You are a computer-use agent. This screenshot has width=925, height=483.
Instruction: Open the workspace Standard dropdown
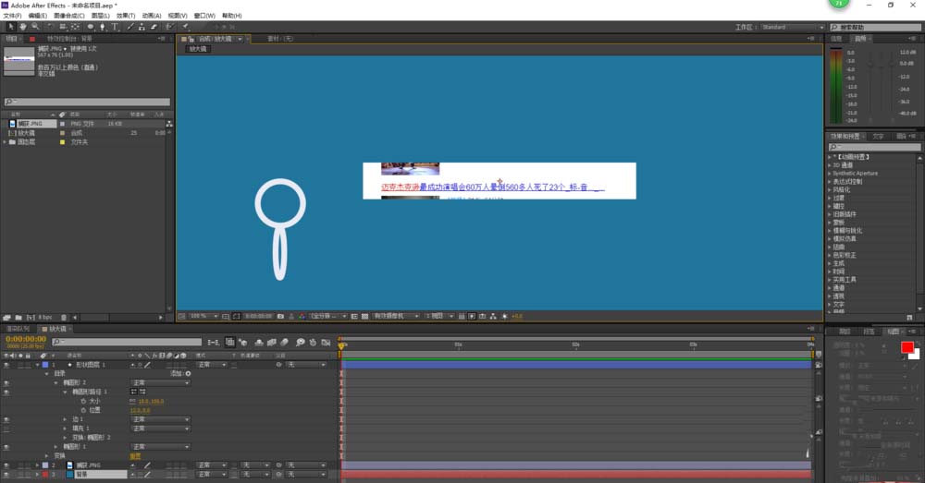(x=793, y=27)
